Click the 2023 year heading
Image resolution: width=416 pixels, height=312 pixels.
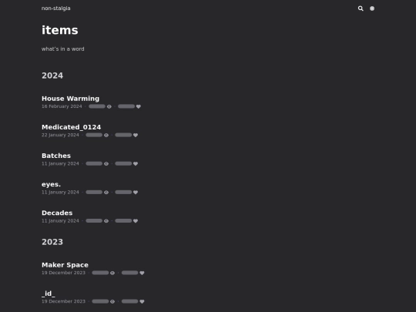point(52,242)
